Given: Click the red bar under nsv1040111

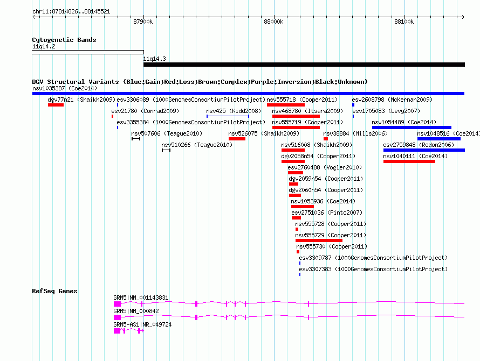Looking at the screenshot, I should 409,161.
